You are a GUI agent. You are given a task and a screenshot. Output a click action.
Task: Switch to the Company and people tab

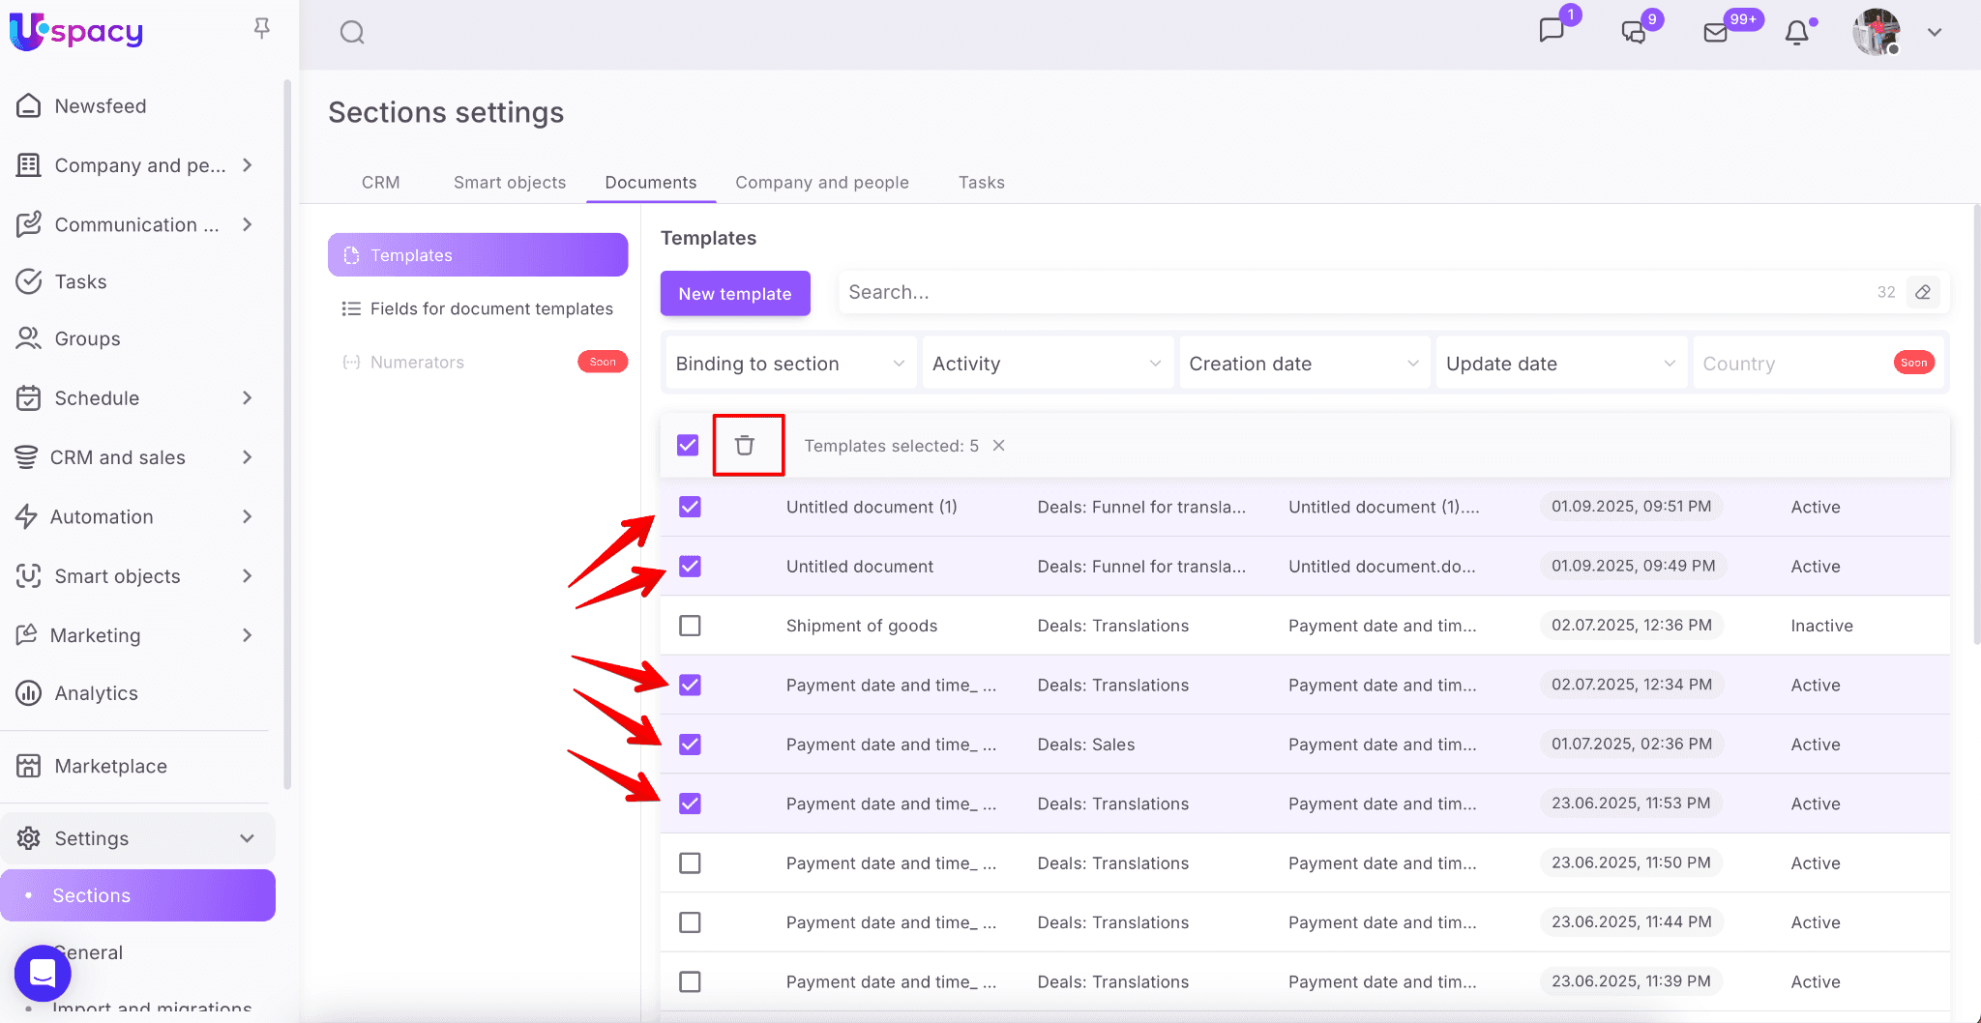[x=821, y=183]
